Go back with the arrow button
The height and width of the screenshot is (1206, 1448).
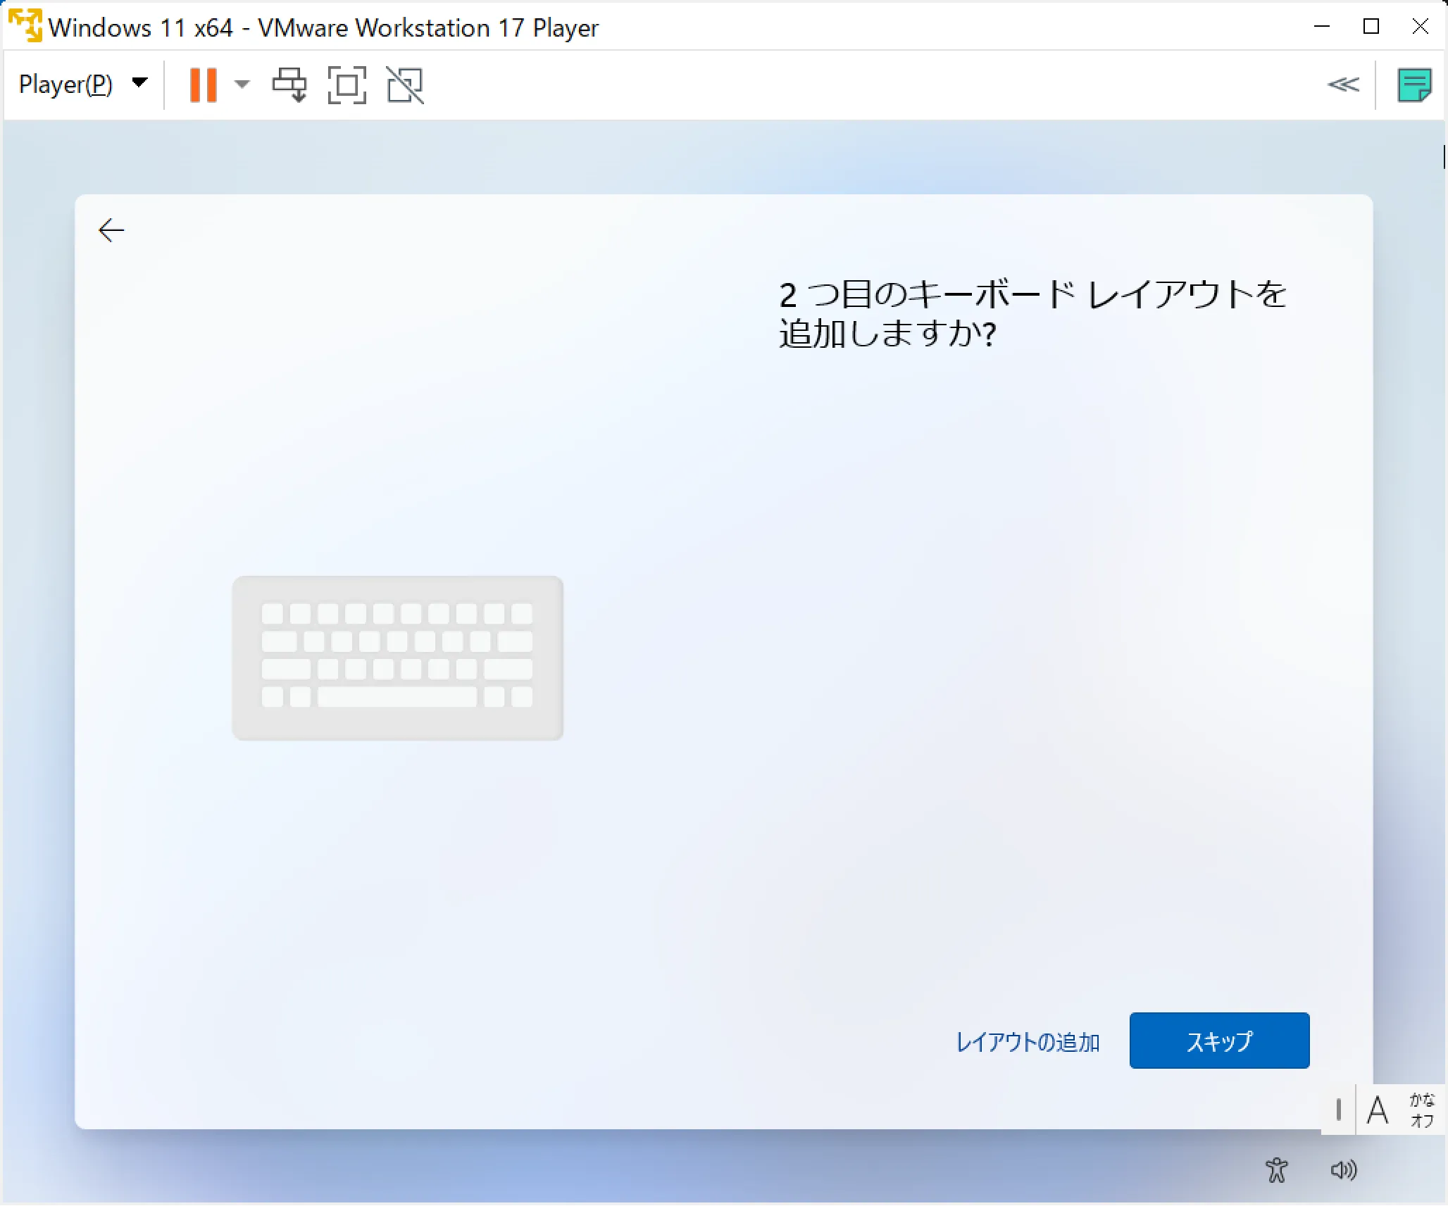111,230
